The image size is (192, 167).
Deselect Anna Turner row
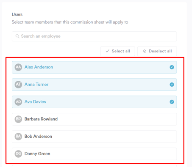tap(94, 85)
